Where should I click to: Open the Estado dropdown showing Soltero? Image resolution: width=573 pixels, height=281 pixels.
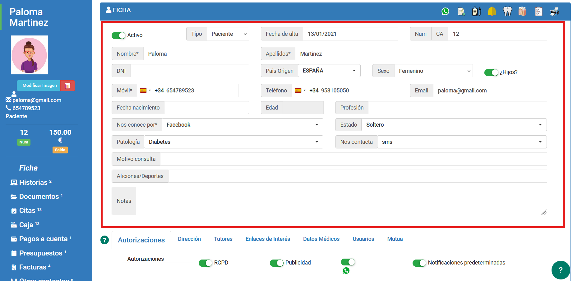pos(454,125)
